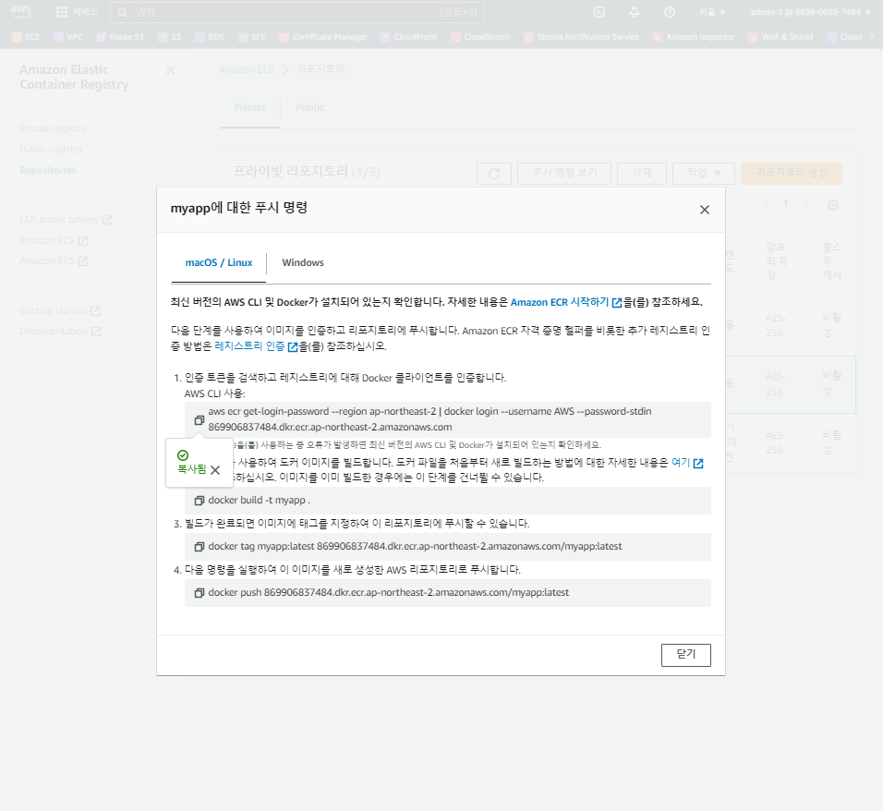
Task: Launch the CloudShell icon
Action: [x=599, y=12]
